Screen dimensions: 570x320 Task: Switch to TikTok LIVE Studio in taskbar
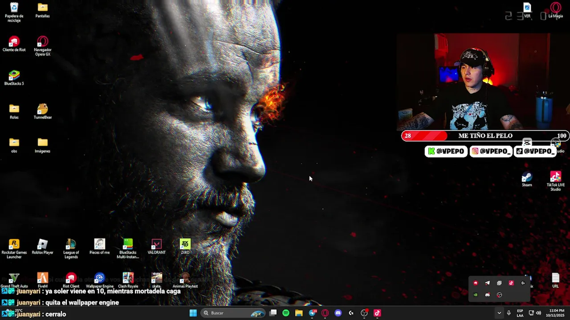click(377, 313)
